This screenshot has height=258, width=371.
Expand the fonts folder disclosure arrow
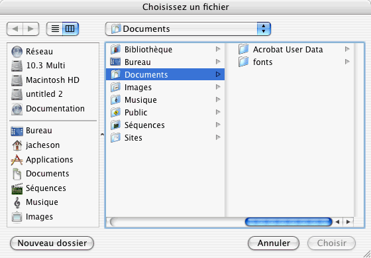[x=347, y=62]
